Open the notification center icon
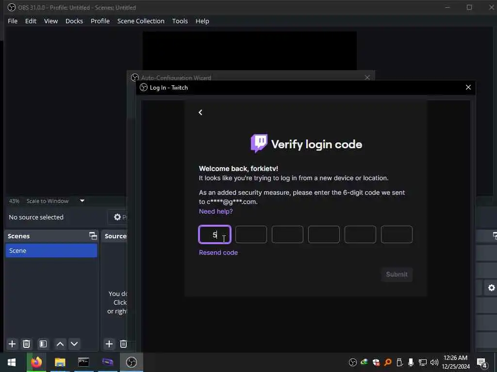The width and height of the screenshot is (497, 372). click(482, 363)
